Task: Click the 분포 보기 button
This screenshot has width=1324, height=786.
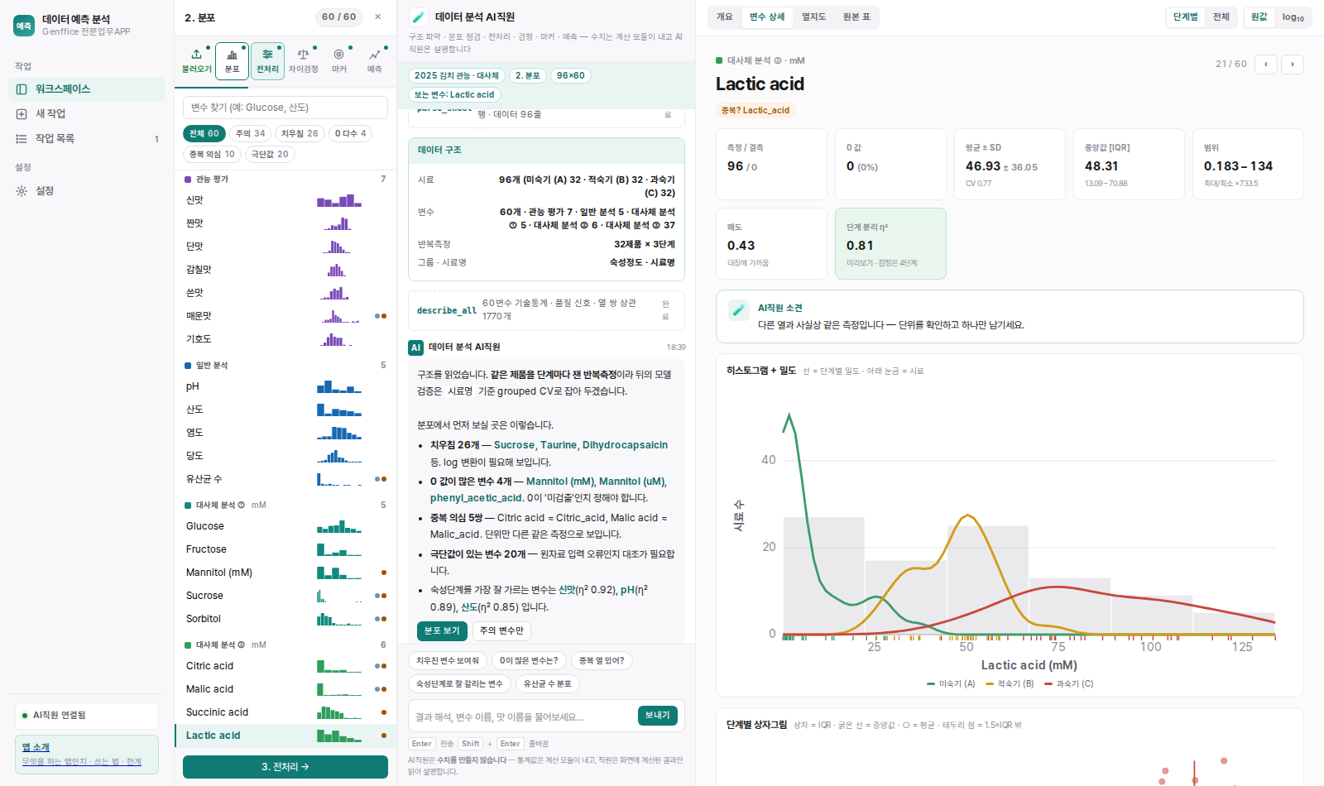Action: 442,631
